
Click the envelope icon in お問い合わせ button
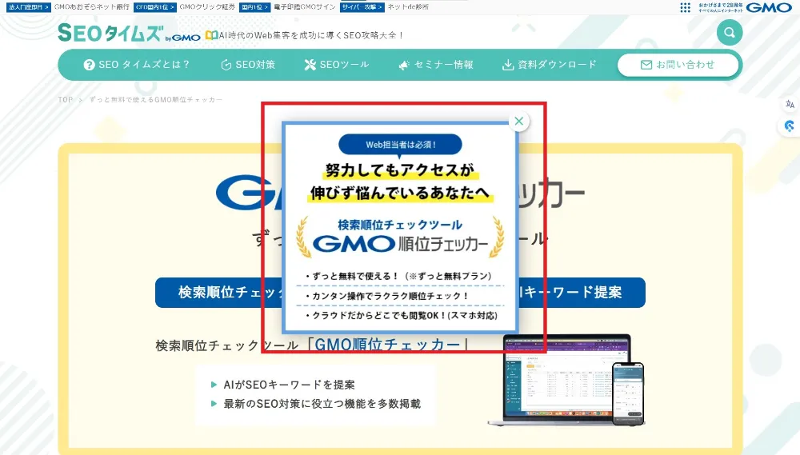[646, 65]
